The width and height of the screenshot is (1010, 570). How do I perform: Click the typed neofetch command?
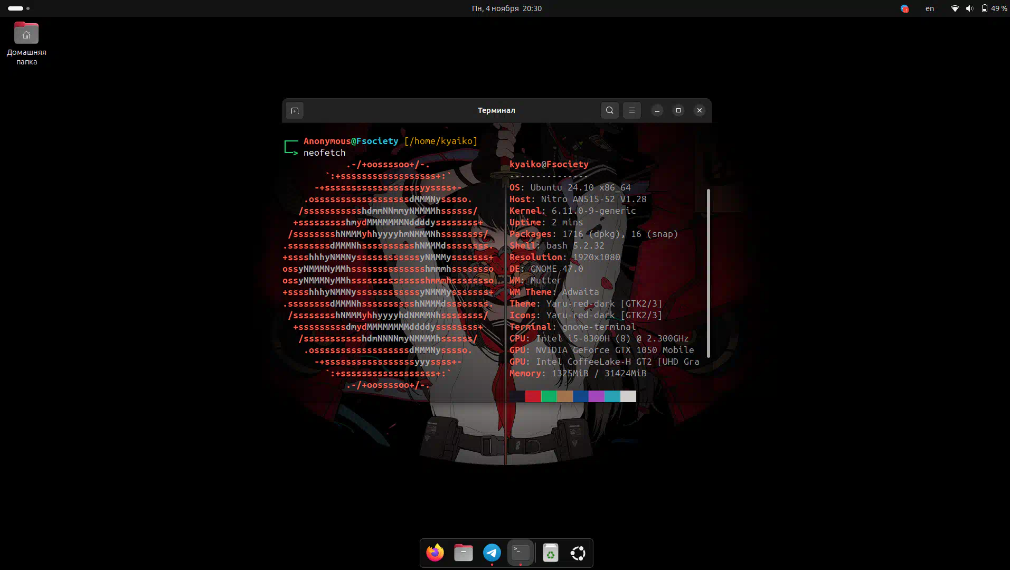coord(324,153)
